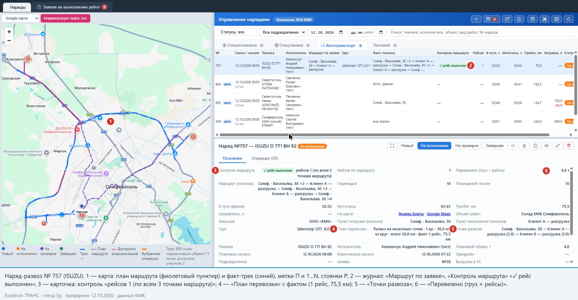This screenshot has height=300, width=578.
Task: Click the scissors icon in order card
Action: (x=524, y=146)
